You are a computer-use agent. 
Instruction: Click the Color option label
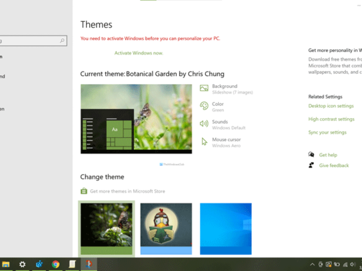[218, 104]
